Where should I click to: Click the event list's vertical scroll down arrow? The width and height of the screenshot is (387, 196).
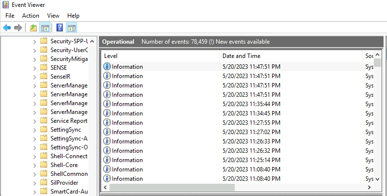coord(377,179)
